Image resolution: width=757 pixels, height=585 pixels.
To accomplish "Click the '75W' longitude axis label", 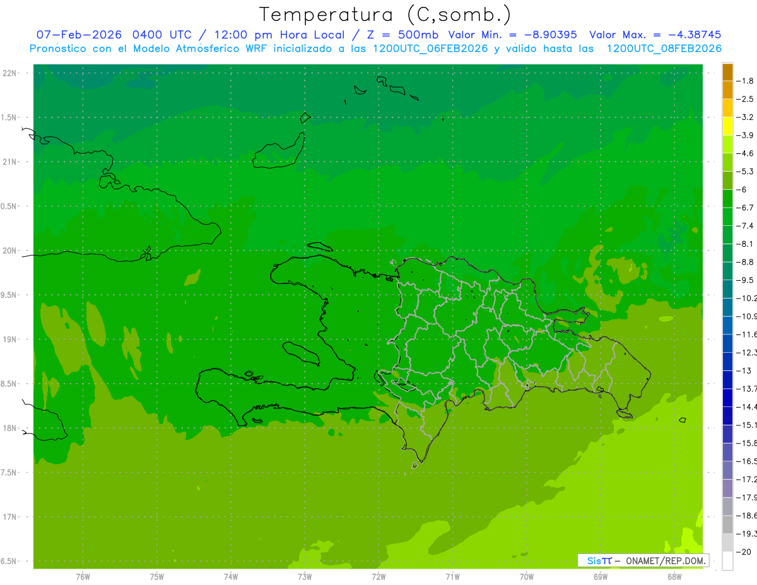I will [157, 577].
